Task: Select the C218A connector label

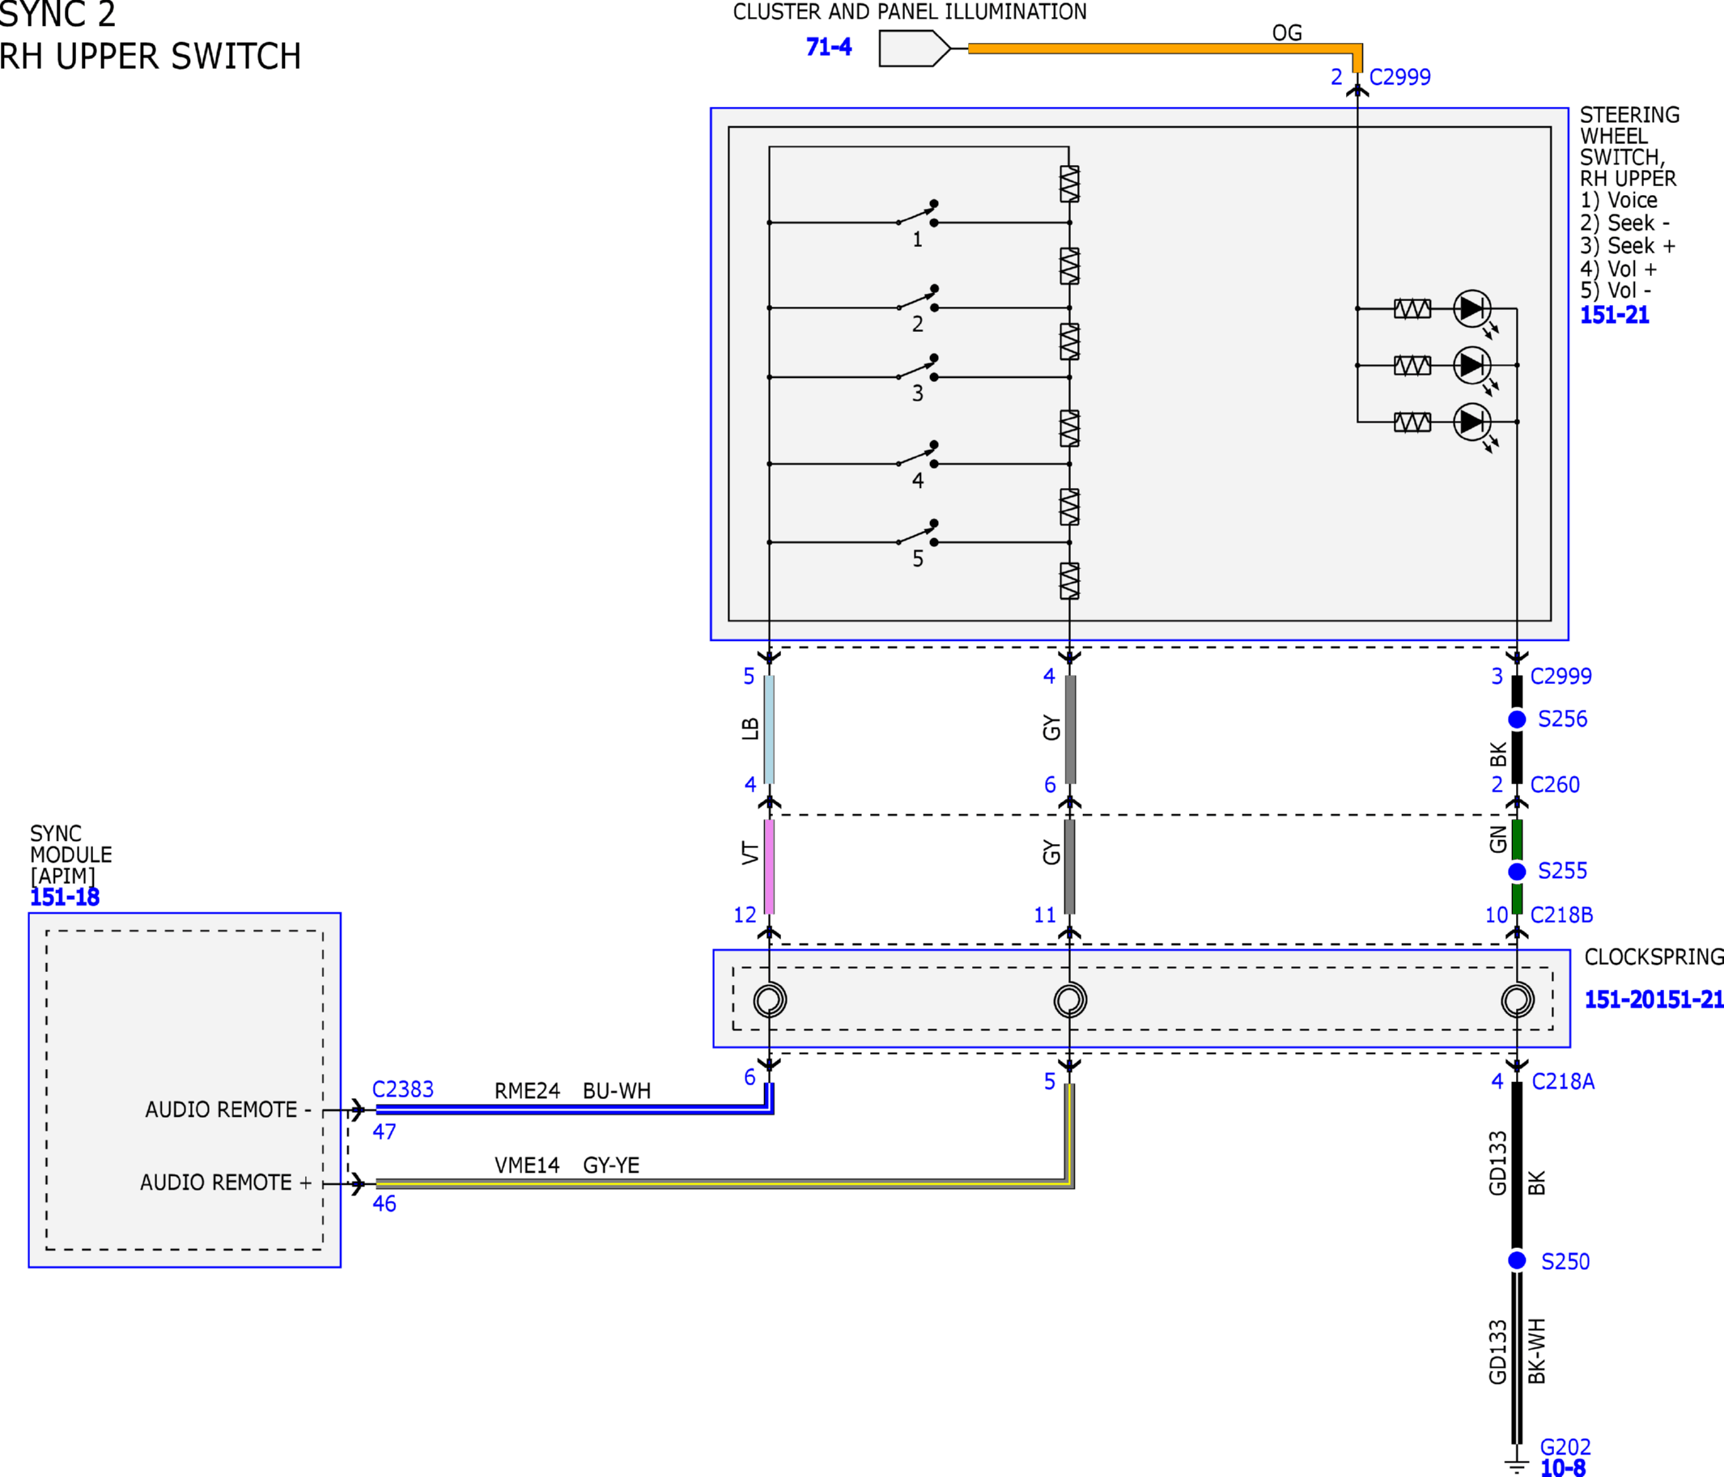Action: [x=1563, y=1081]
